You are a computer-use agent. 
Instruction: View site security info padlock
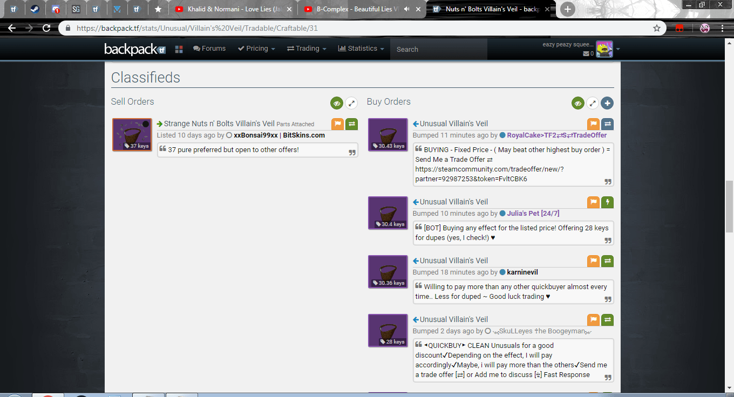click(68, 28)
